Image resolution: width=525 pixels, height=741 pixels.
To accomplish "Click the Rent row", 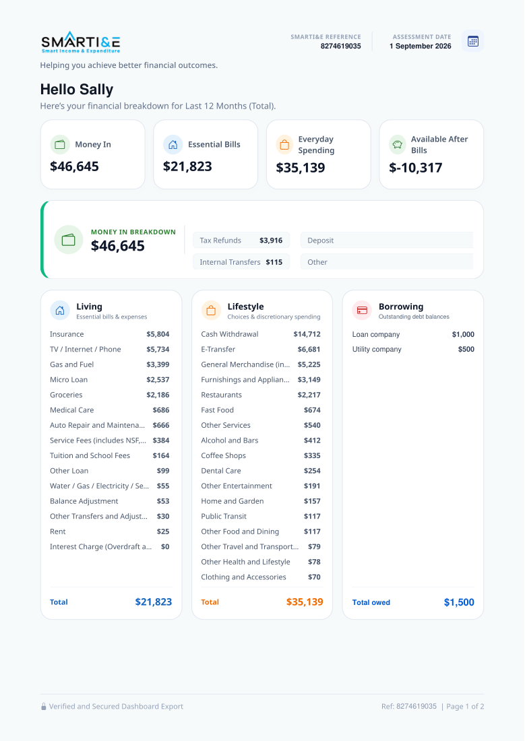I will (x=110, y=531).
